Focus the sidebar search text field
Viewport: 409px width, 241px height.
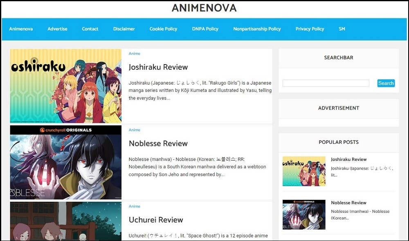click(326, 83)
